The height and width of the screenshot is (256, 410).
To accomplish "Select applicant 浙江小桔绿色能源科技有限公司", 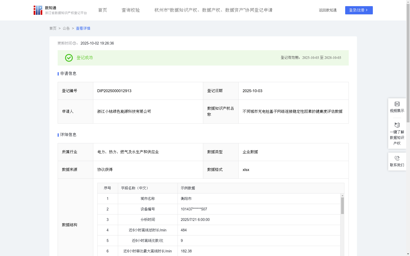I will [x=124, y=112].
